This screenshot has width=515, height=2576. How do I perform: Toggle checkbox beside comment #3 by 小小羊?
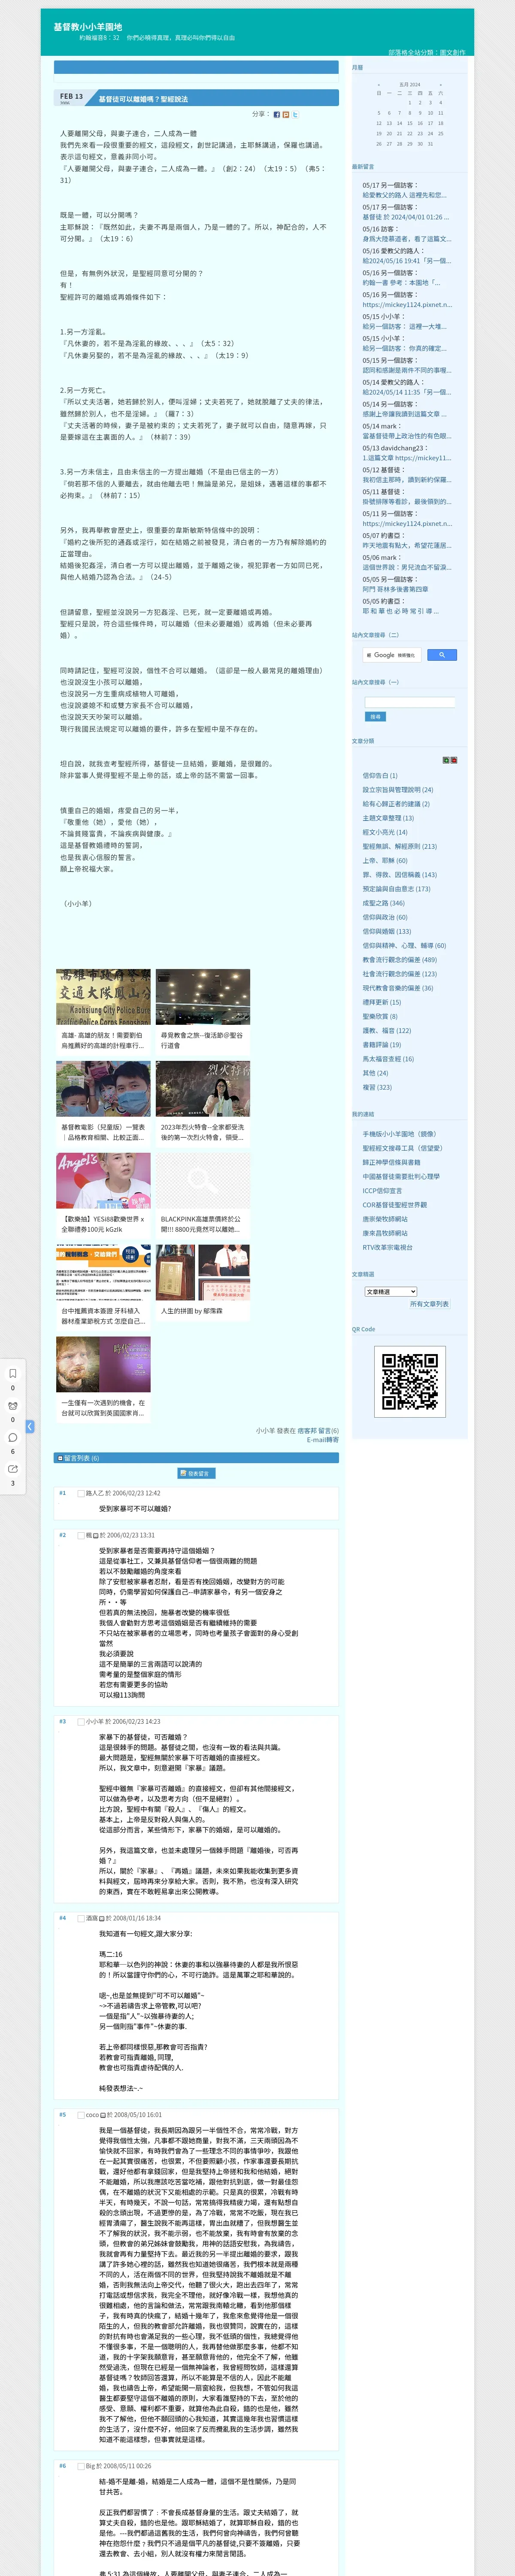click(x=81, y=1722)
